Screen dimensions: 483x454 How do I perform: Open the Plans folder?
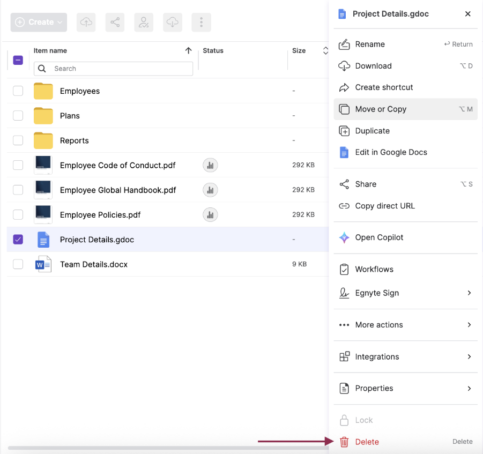point(70,116)
